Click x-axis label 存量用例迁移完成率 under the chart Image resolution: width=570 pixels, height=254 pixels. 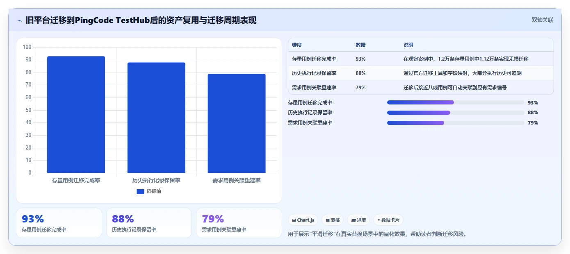(x=76, y=180)
